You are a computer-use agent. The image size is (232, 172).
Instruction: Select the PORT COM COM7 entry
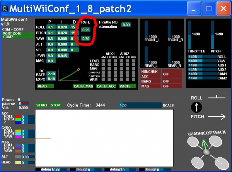coord(18,35)
